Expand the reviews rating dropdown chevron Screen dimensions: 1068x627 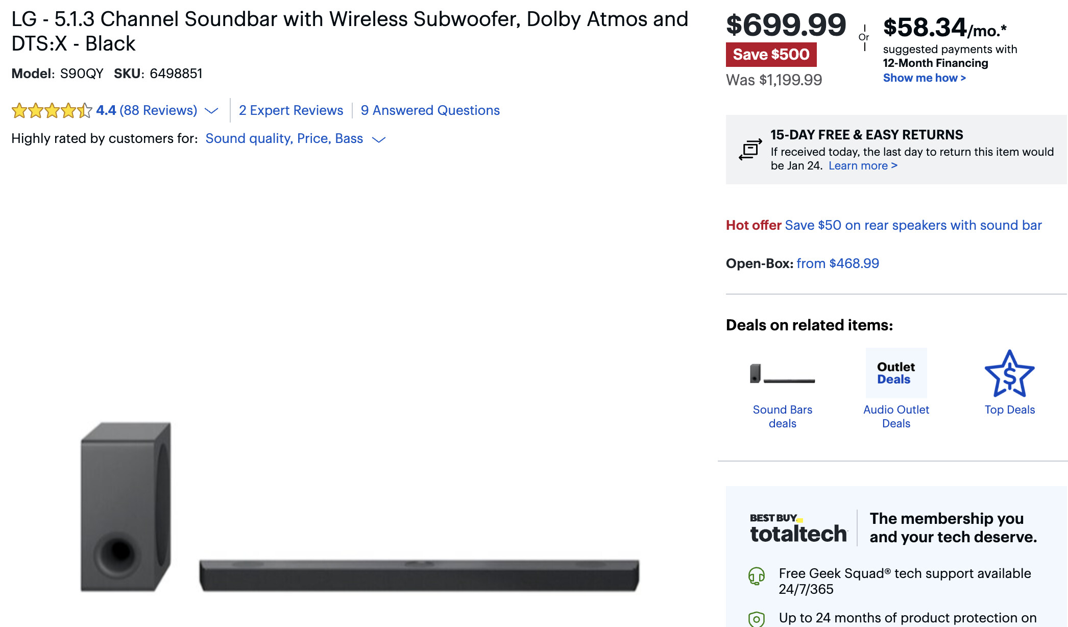pyautogui.click(x=211, y=110)
